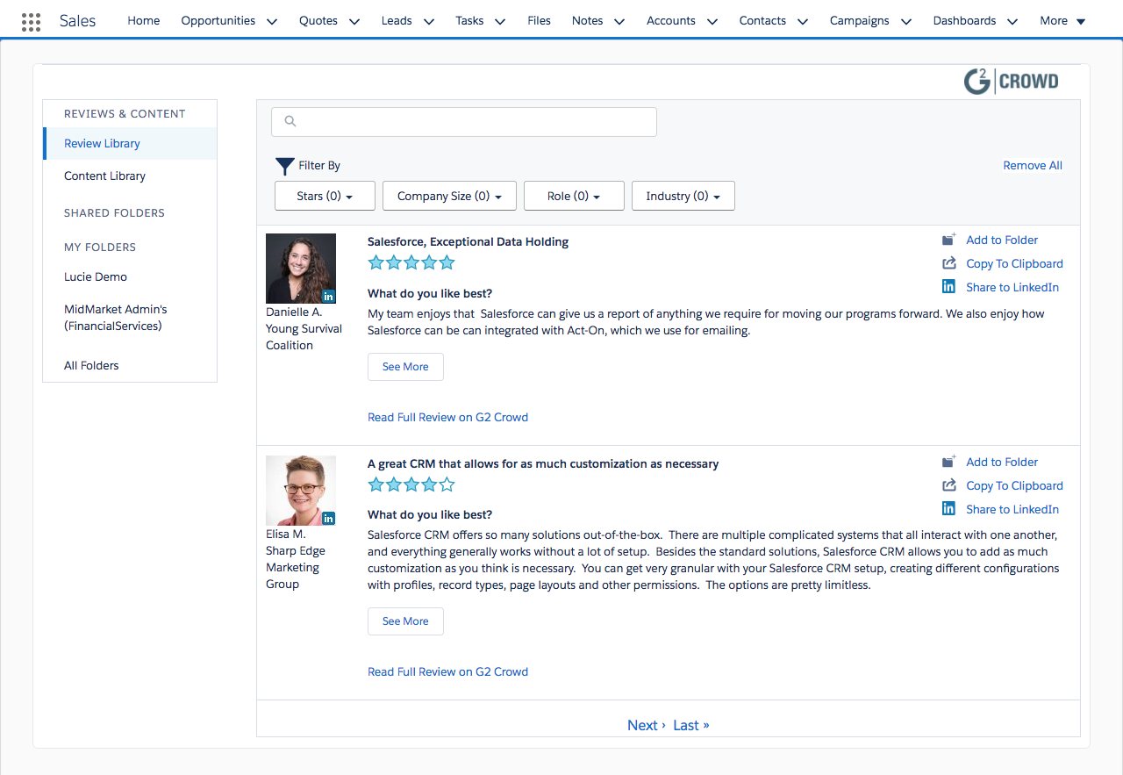Viewport: 1123px width, 775px height.
Task: Click Copy To Clipboard icon for Elisa's review
Action: [948, 485]
